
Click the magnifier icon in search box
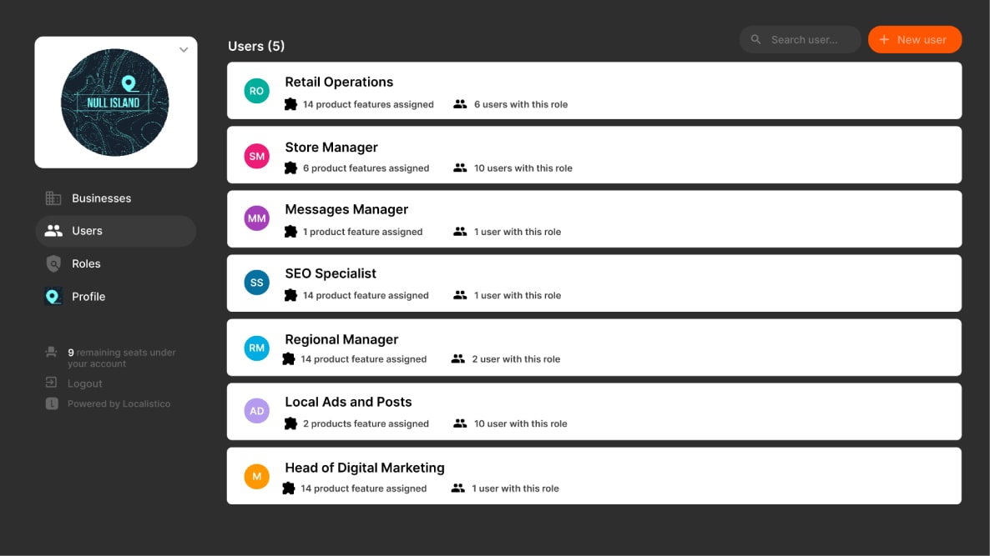(756, 39)
